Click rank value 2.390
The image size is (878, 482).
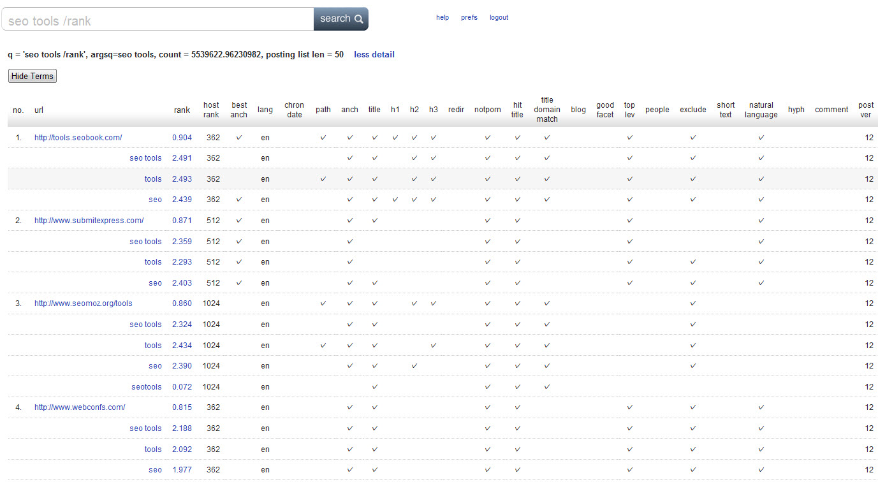(x=182, y=366)
